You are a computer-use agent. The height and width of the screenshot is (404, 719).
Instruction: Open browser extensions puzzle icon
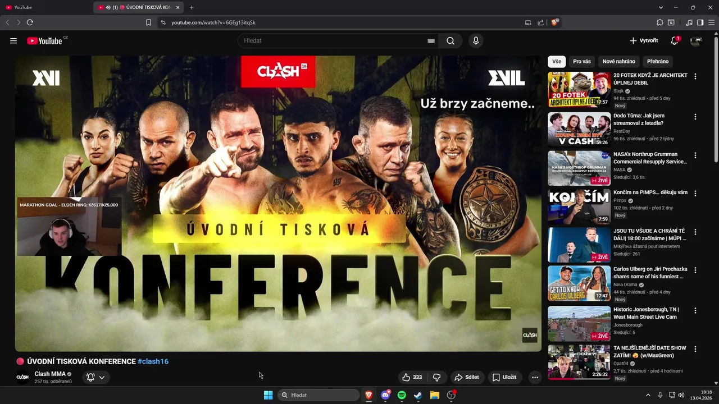(x=660, y=22)
